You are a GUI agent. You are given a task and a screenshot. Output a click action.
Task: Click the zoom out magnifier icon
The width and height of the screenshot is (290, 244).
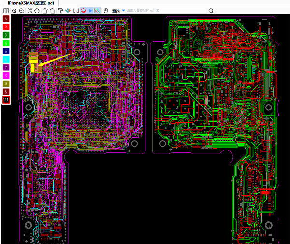coord(21,10)
